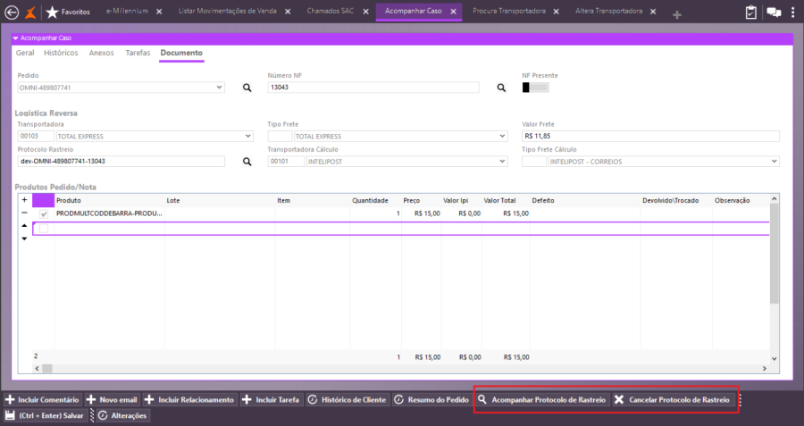Add a row with grid plus icon
Image resolution: width=804 pixels, height=426 pixels.
[24, 200]
